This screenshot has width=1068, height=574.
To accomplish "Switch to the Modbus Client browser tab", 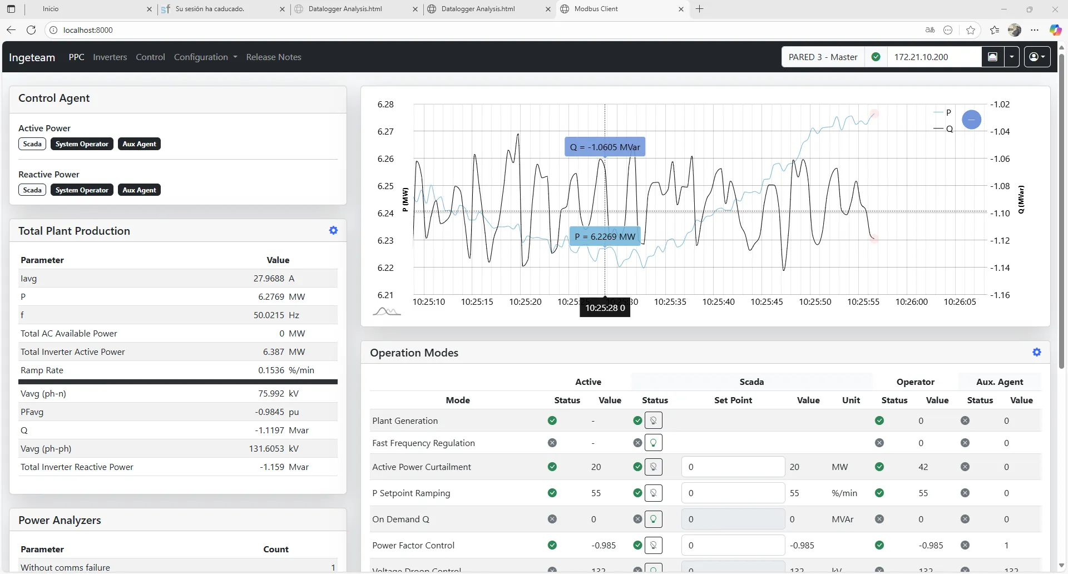I will [596, 9].
